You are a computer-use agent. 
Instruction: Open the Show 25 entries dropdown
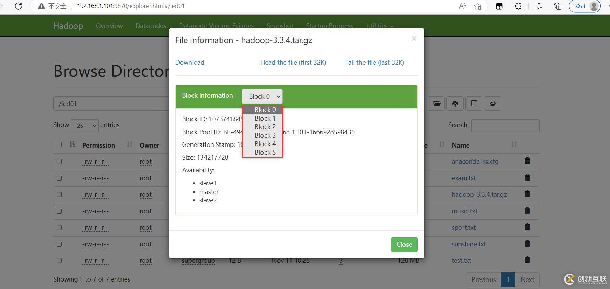85,126
